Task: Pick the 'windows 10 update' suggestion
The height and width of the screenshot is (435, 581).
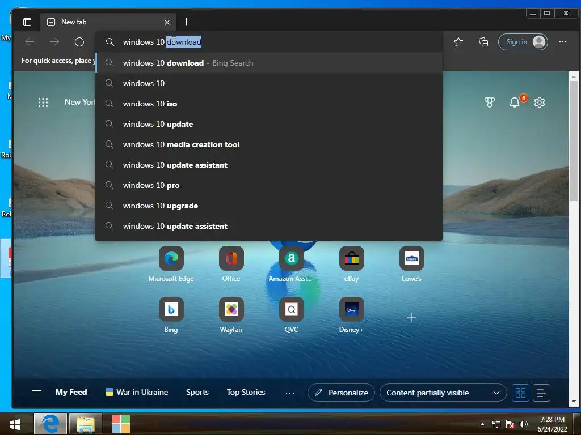Action: (x=269, y=124)
